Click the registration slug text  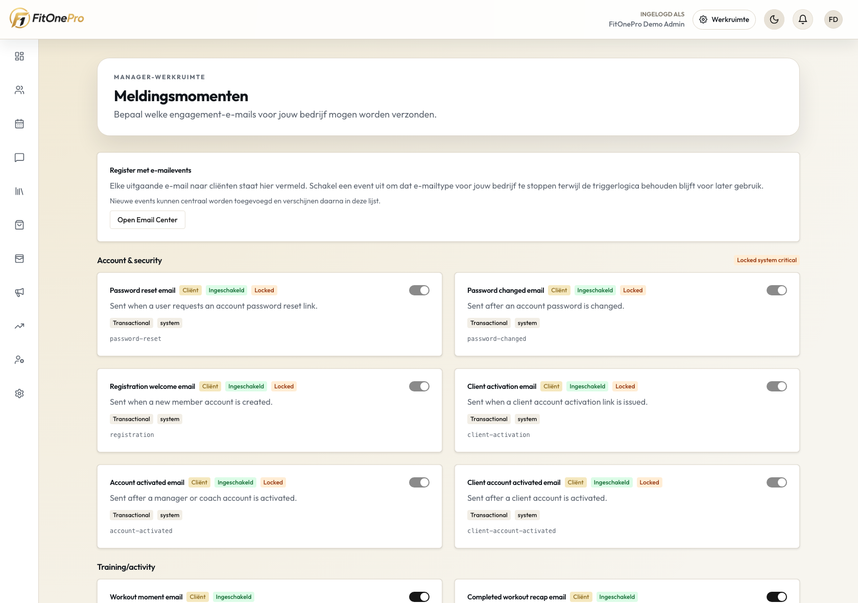[132, 435]
